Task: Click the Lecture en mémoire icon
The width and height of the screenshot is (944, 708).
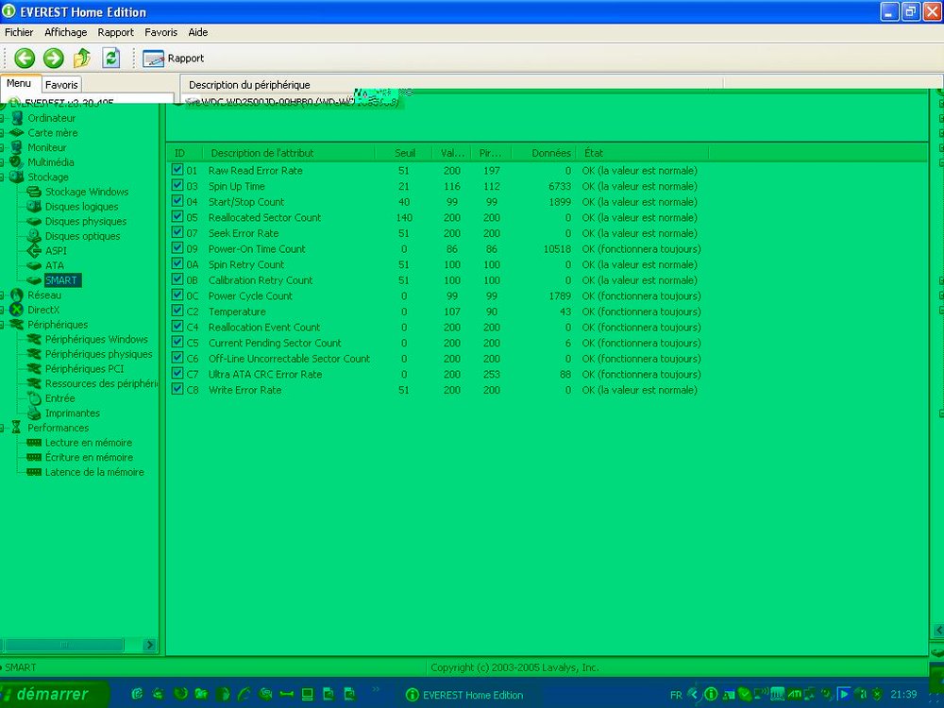Action: pos(34,443)
